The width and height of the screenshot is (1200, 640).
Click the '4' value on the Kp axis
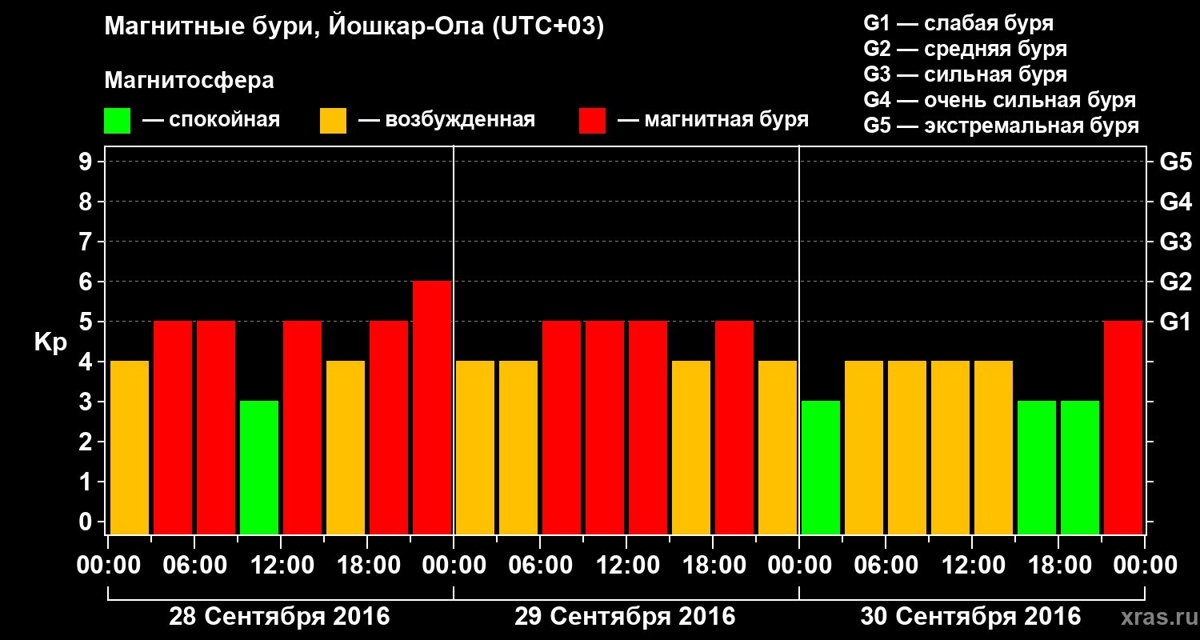click(87, 362)
